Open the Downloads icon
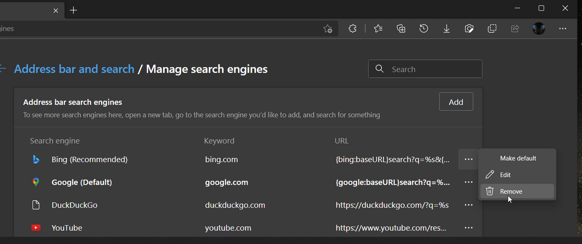This screenshot has height=244, width=582. pyautogui.click(x=447, y=29)
